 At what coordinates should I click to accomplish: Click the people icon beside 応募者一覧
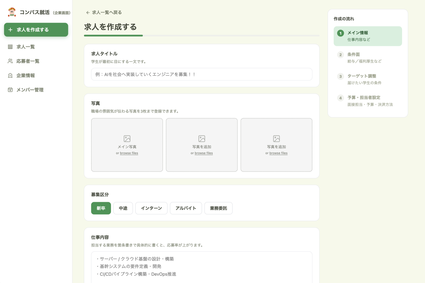10,61
